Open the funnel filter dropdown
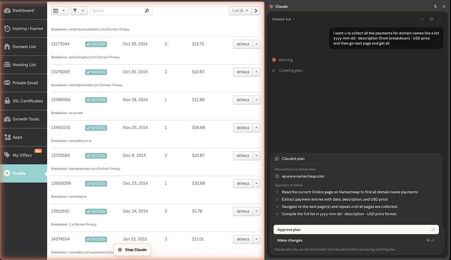 (79, 11)
